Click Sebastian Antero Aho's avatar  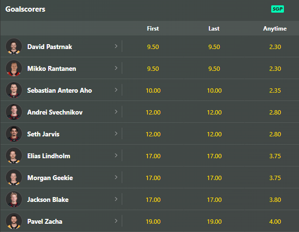click(x=14, y=90)
